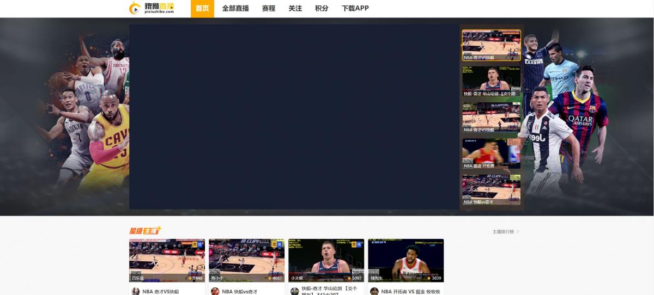Open streamer 巧乐兹's live stream card
Viewport: 654px width, 295px height.
pos(167,260)
